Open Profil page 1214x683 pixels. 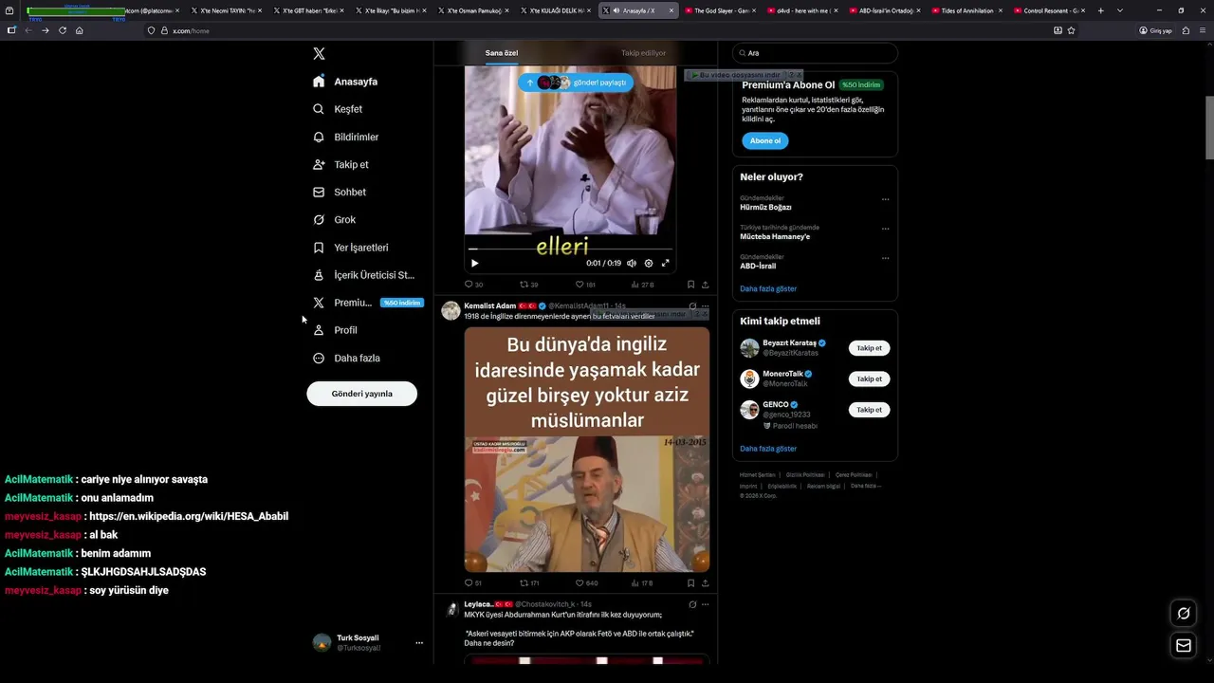point(335,330)
